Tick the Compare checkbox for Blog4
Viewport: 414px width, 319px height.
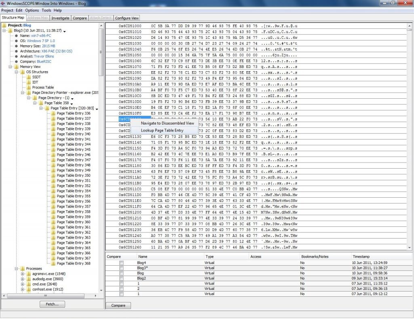pyautogui.click(x=121, y=263)
